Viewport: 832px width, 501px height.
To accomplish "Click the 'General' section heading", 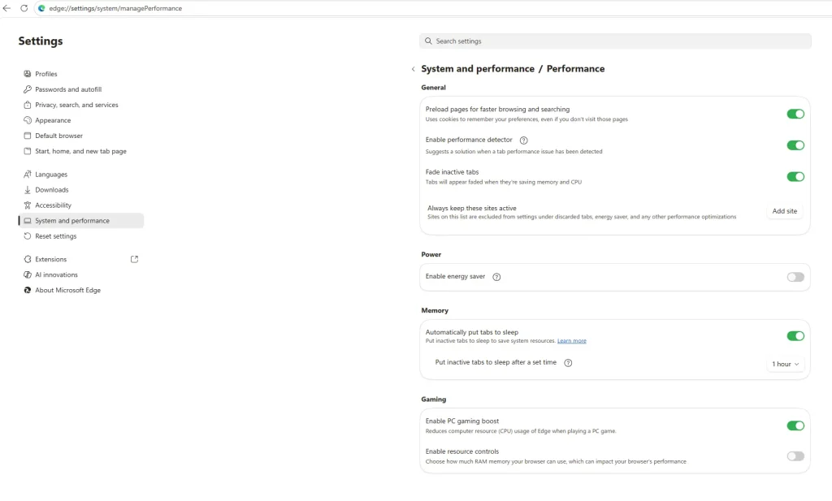I will pyautogui.click(x=434, y=88).
